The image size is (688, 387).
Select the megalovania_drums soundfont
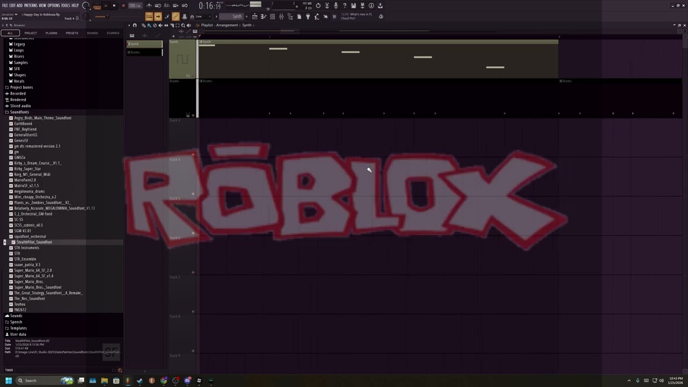(30, 191)
